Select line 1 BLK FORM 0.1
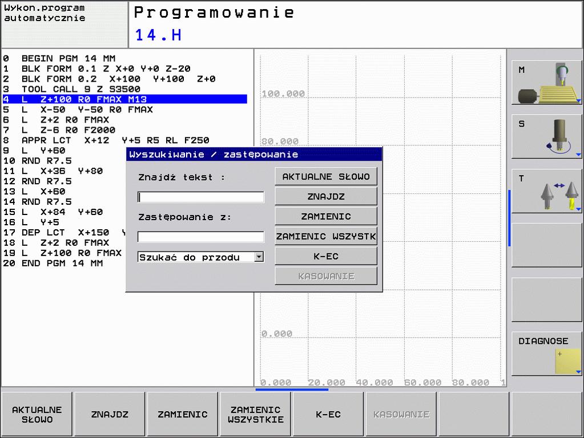 coord(97,69)
